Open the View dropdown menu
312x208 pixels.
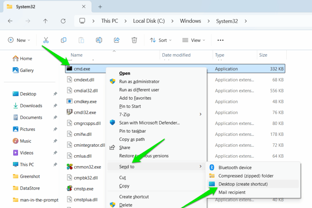point(193,40)
